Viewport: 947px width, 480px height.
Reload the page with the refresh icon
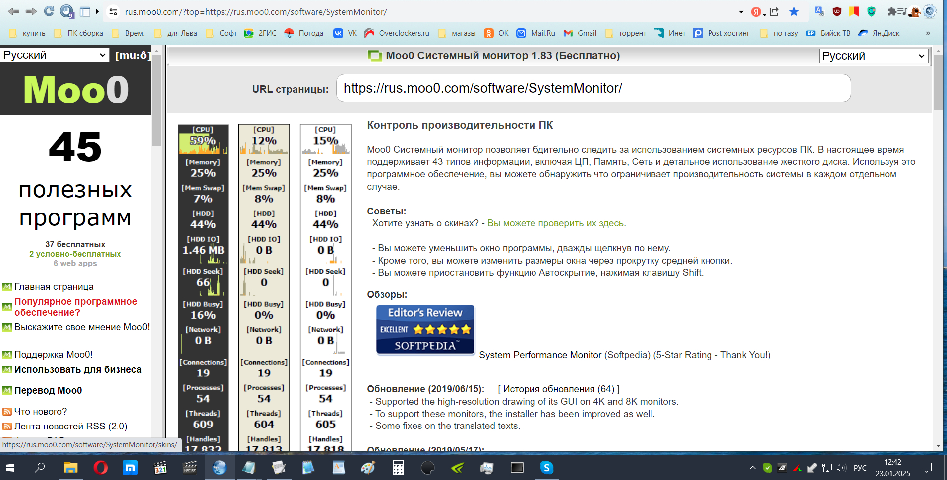pos(49,11)
